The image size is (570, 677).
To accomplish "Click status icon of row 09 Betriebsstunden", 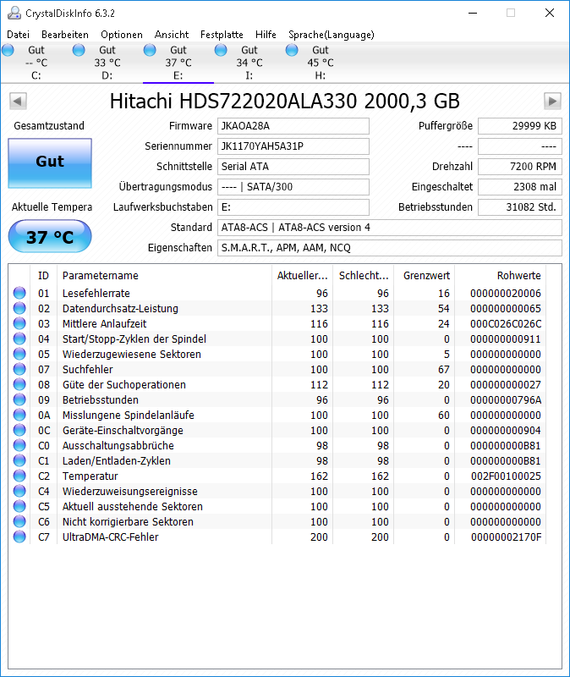I will pos(19,399).
